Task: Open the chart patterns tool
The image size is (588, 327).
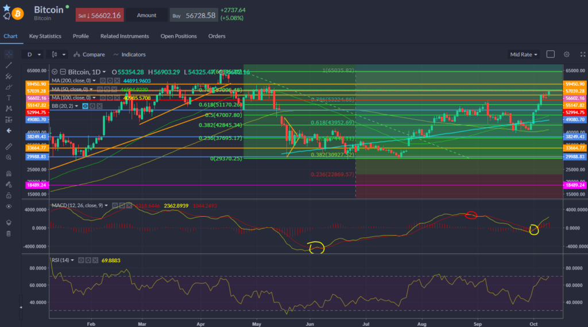Action: click(9, 108)
